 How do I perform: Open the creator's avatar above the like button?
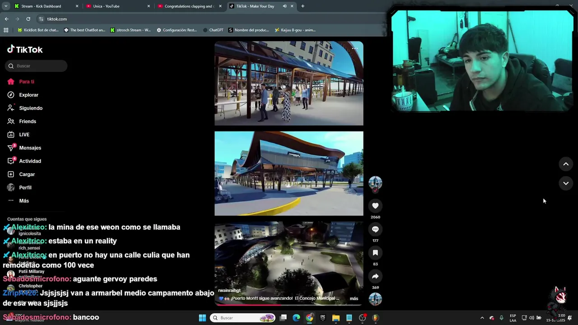click(375, 183)
